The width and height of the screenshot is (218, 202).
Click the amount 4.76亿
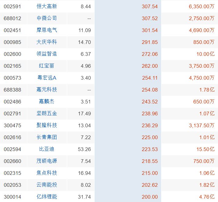click(207, 197)
